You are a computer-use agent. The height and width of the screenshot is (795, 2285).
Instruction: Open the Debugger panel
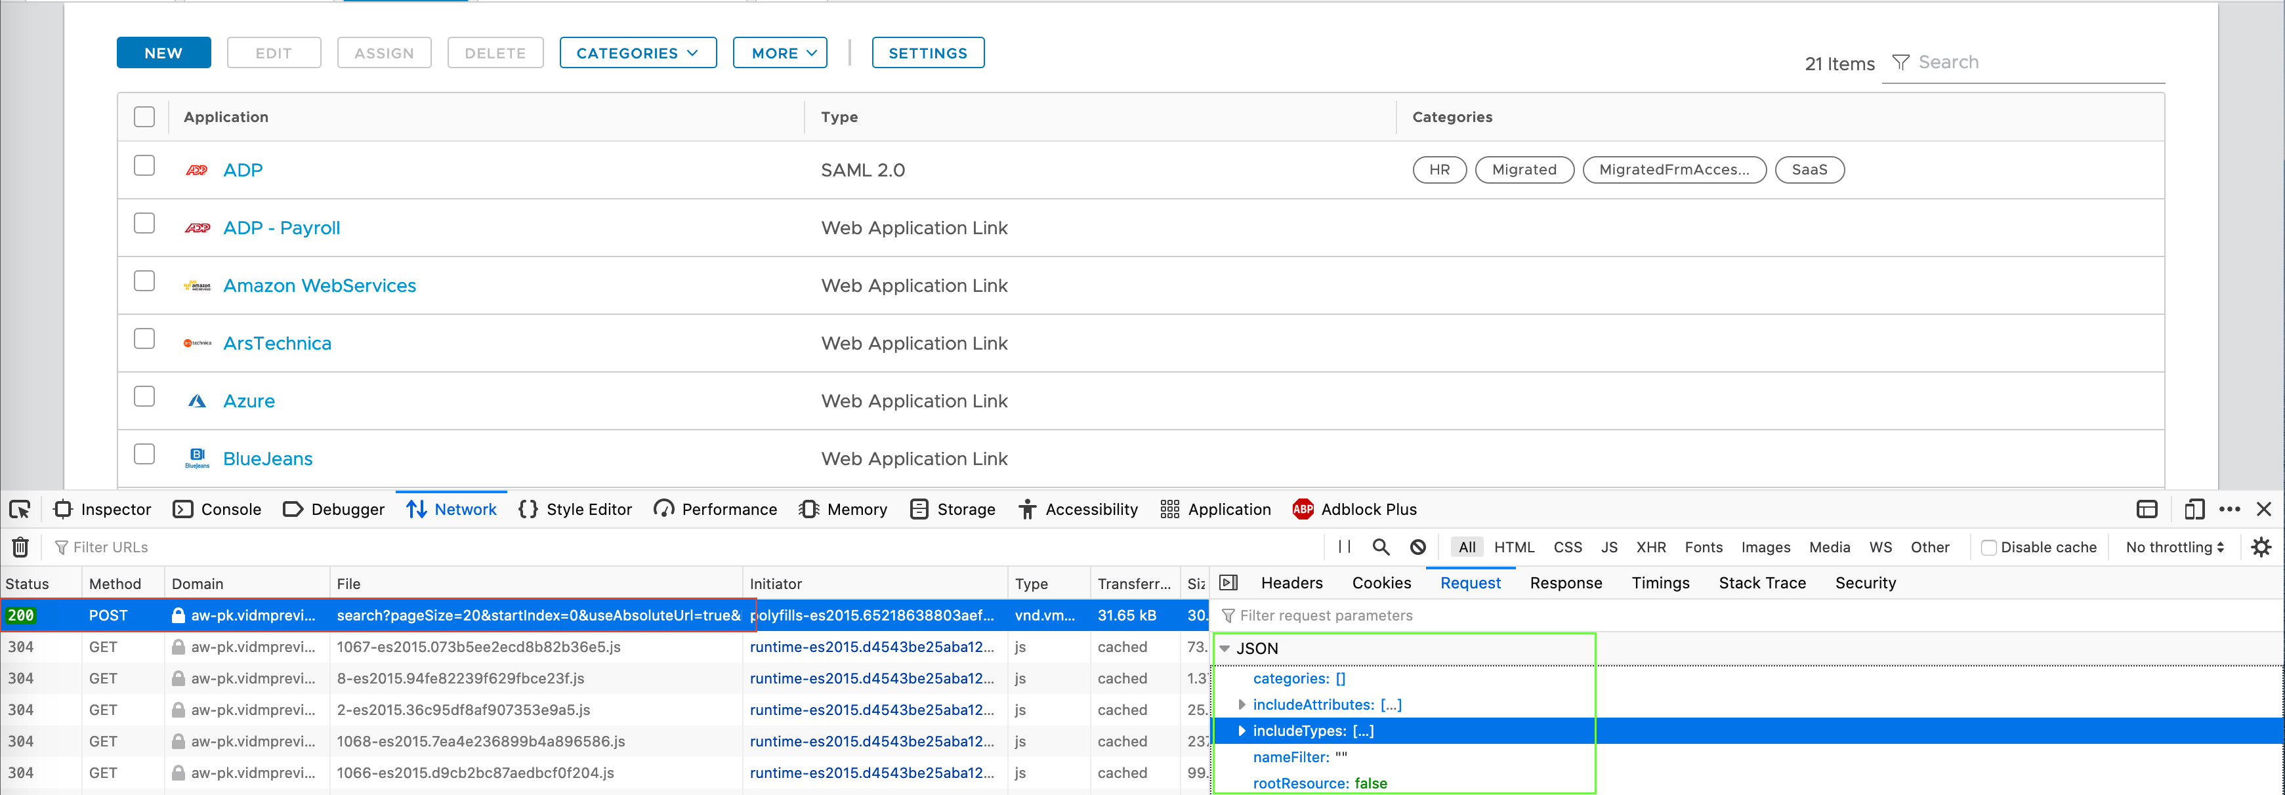tap(333, 510)
